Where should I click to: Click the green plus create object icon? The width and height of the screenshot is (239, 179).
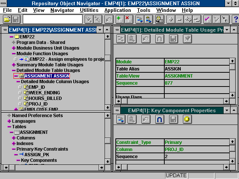119,19
